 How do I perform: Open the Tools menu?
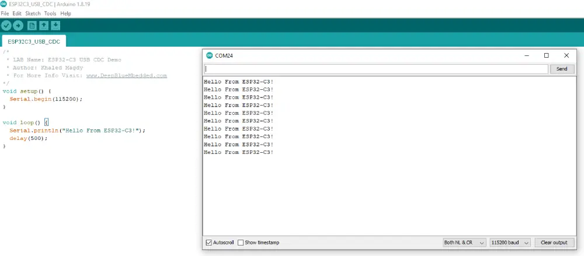[50, 13]
